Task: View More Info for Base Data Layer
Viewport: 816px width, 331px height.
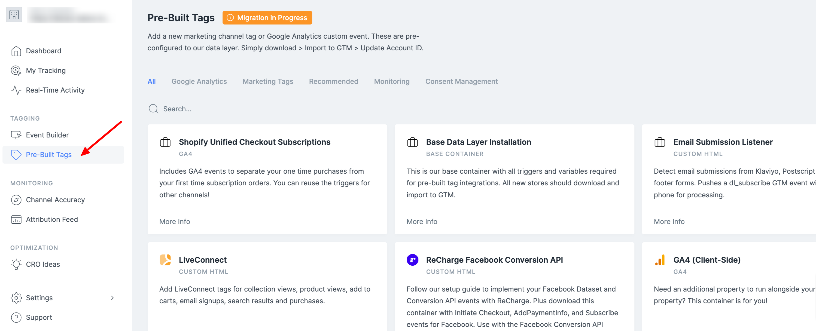Action: (x=422, y=222)
